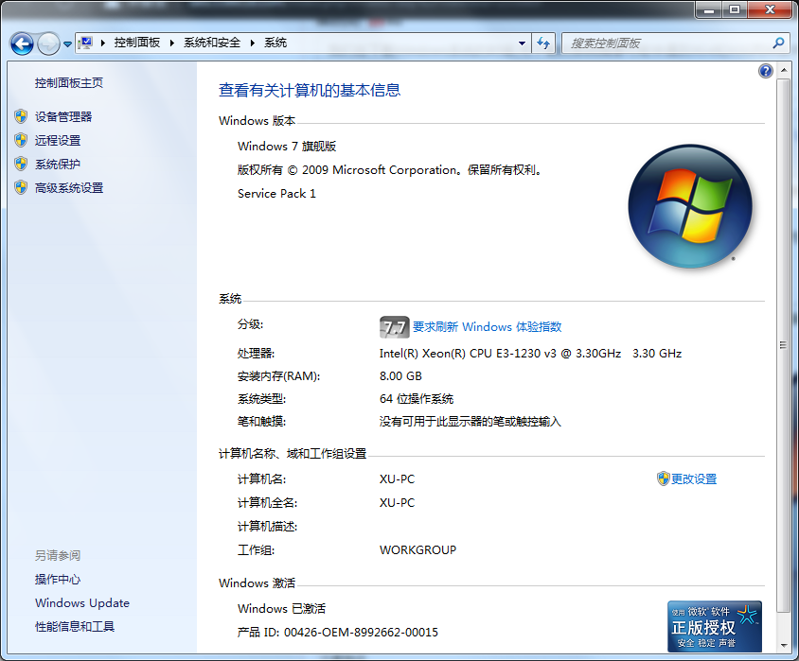Click the search magnifier icon
Screen dimensions: 799x661
click(x=779, y=43)
